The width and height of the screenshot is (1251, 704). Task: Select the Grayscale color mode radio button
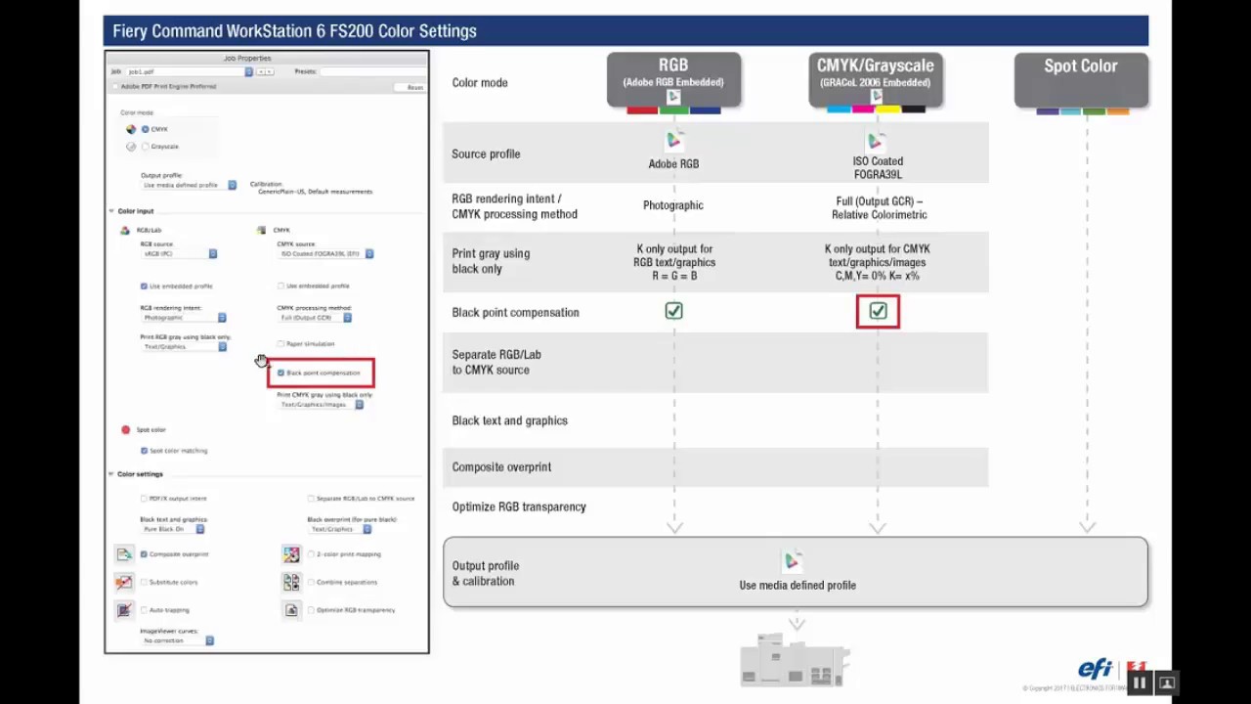146,147
